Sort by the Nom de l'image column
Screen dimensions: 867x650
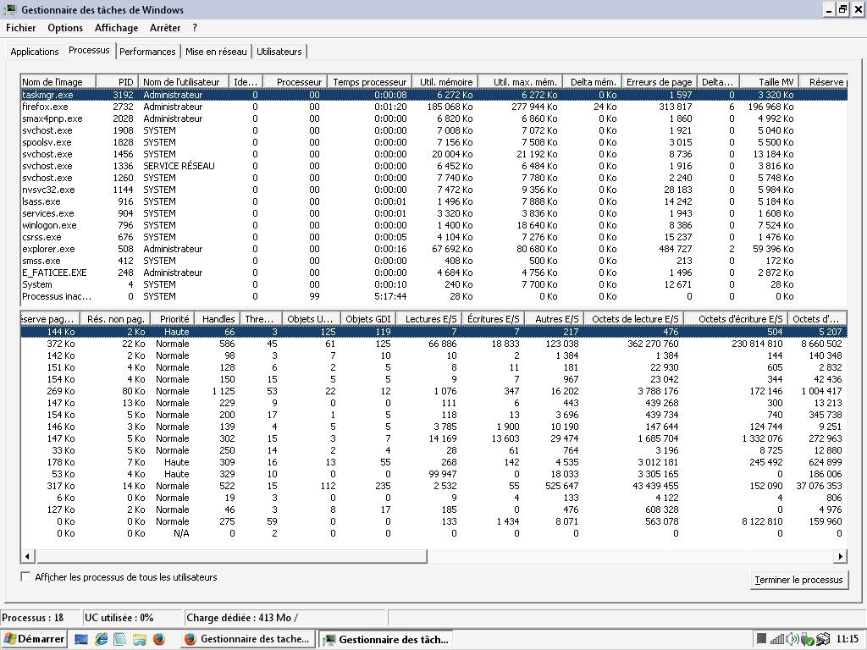58,82
